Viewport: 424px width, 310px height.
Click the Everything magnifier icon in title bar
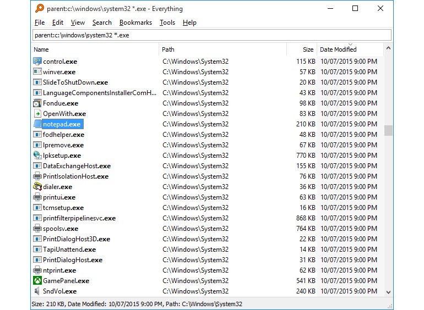coord(39,9)
